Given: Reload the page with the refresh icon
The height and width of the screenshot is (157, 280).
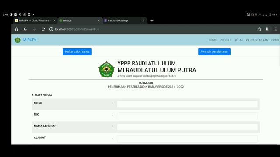Looking at the screenshot, I should coord(43,29).
